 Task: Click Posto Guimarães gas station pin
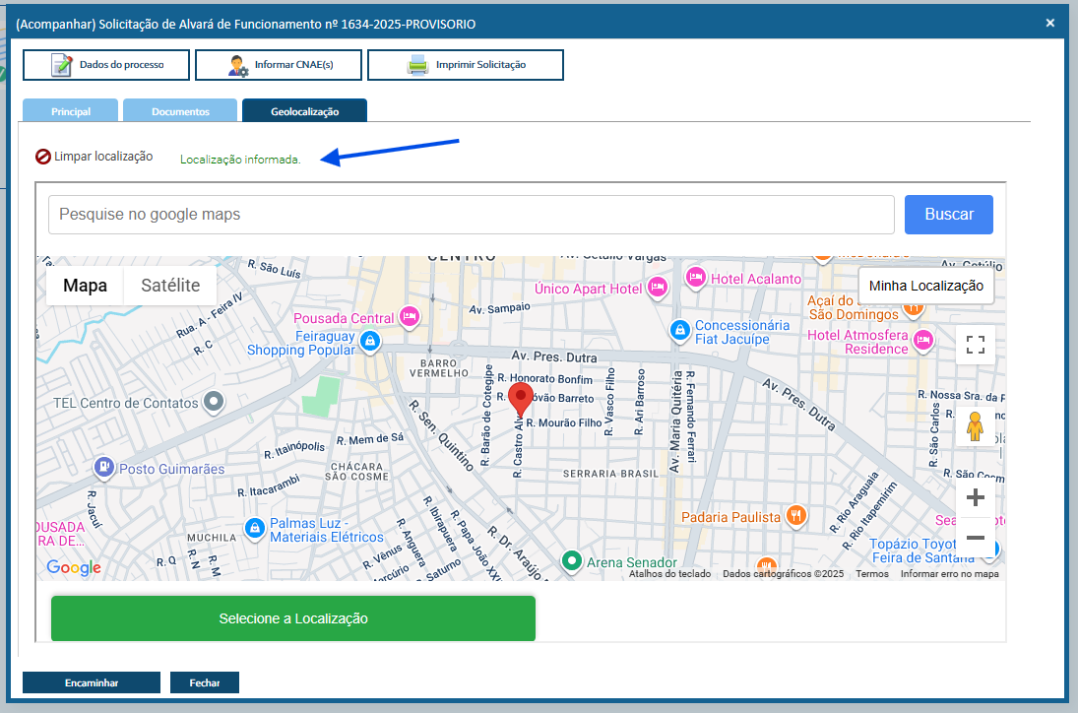click(x=103, y=468)
